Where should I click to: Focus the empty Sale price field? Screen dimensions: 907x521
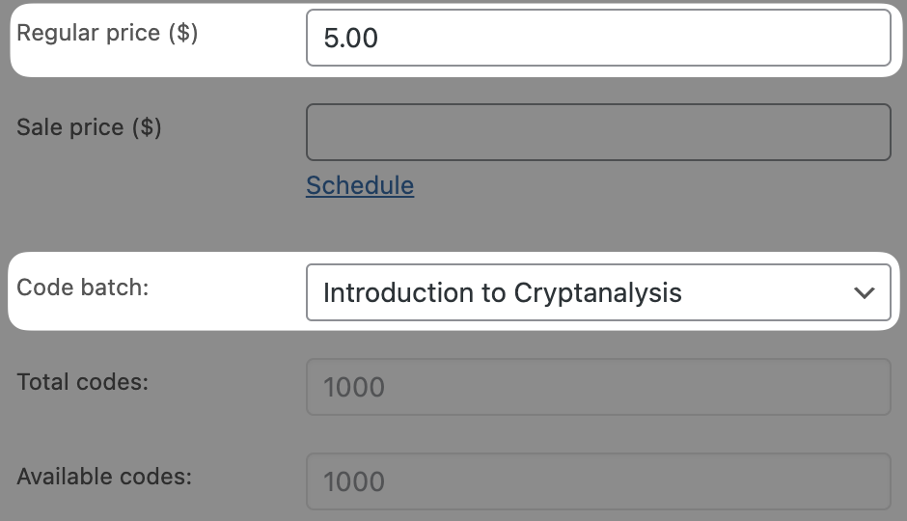tap(598, 132)
